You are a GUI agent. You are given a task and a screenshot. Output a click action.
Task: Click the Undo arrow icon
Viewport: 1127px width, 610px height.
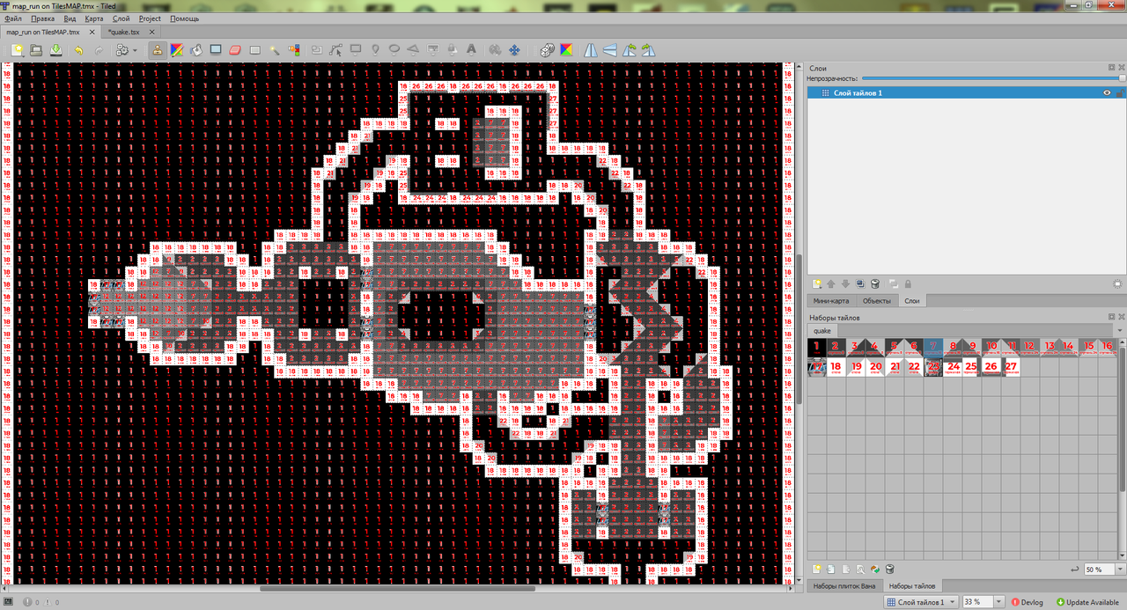click(x=78, y=50)
